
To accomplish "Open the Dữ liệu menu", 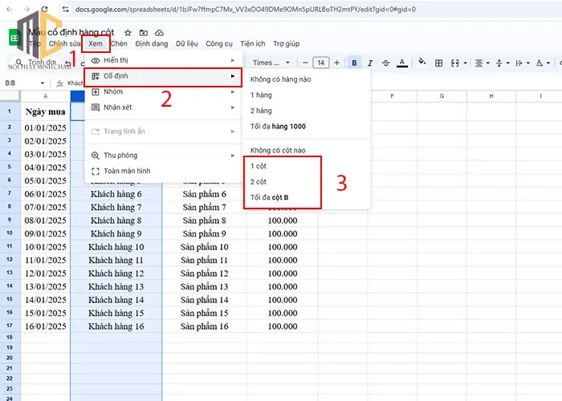I will 187,43.
